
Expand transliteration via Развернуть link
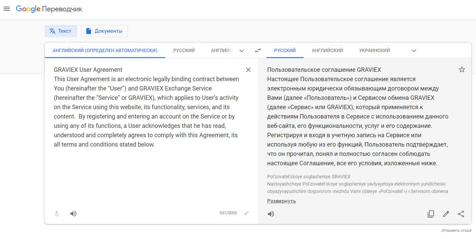[281, 201]
